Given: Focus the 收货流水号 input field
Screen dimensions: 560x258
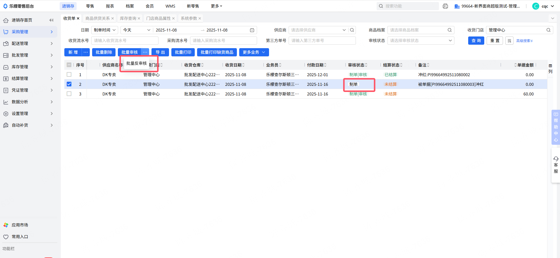Looking at the screenshot, I should pos(125,41).
